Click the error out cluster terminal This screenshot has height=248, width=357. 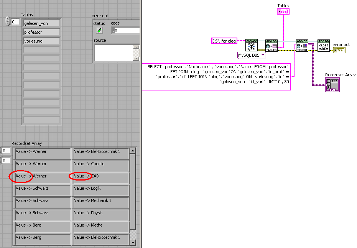tap(339, 50)
